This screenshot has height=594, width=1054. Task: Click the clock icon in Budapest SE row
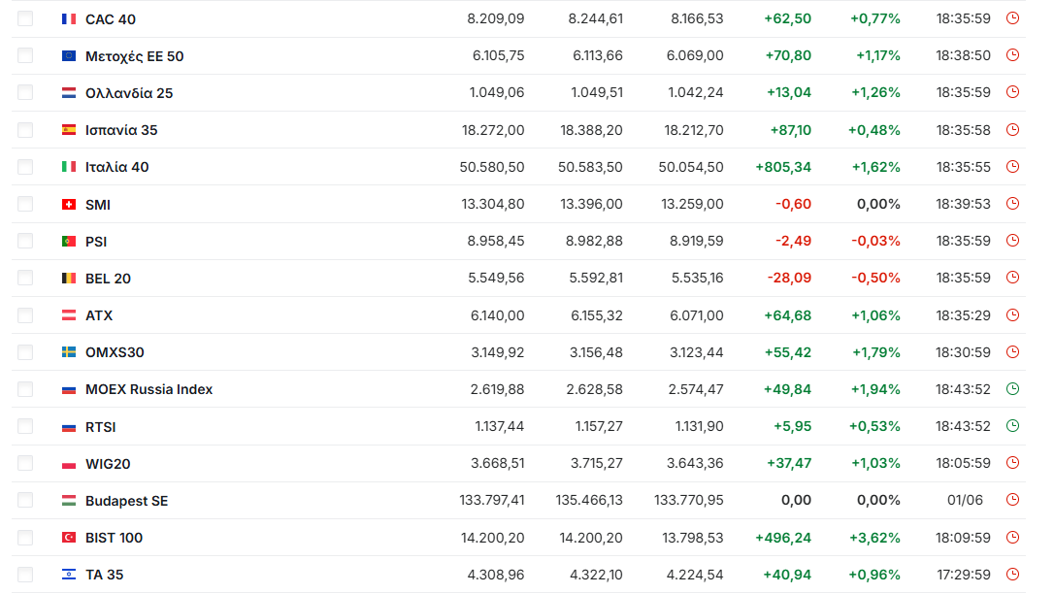(1012, 499)
